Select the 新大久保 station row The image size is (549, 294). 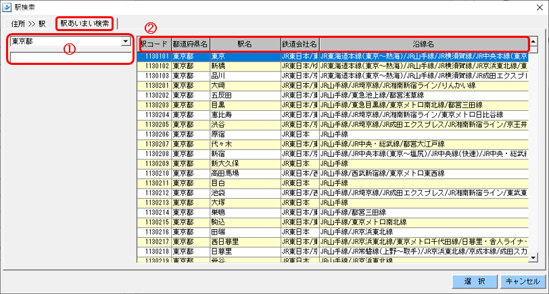pyautogui.click(x=332, y=164)
